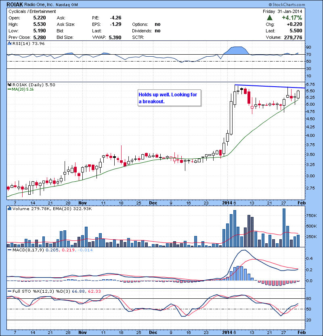The width and height of the screenshot is (323, 336).
Task: Click the date 'Friday 31-Jan-2014'
Action: (x=282, y=11)
